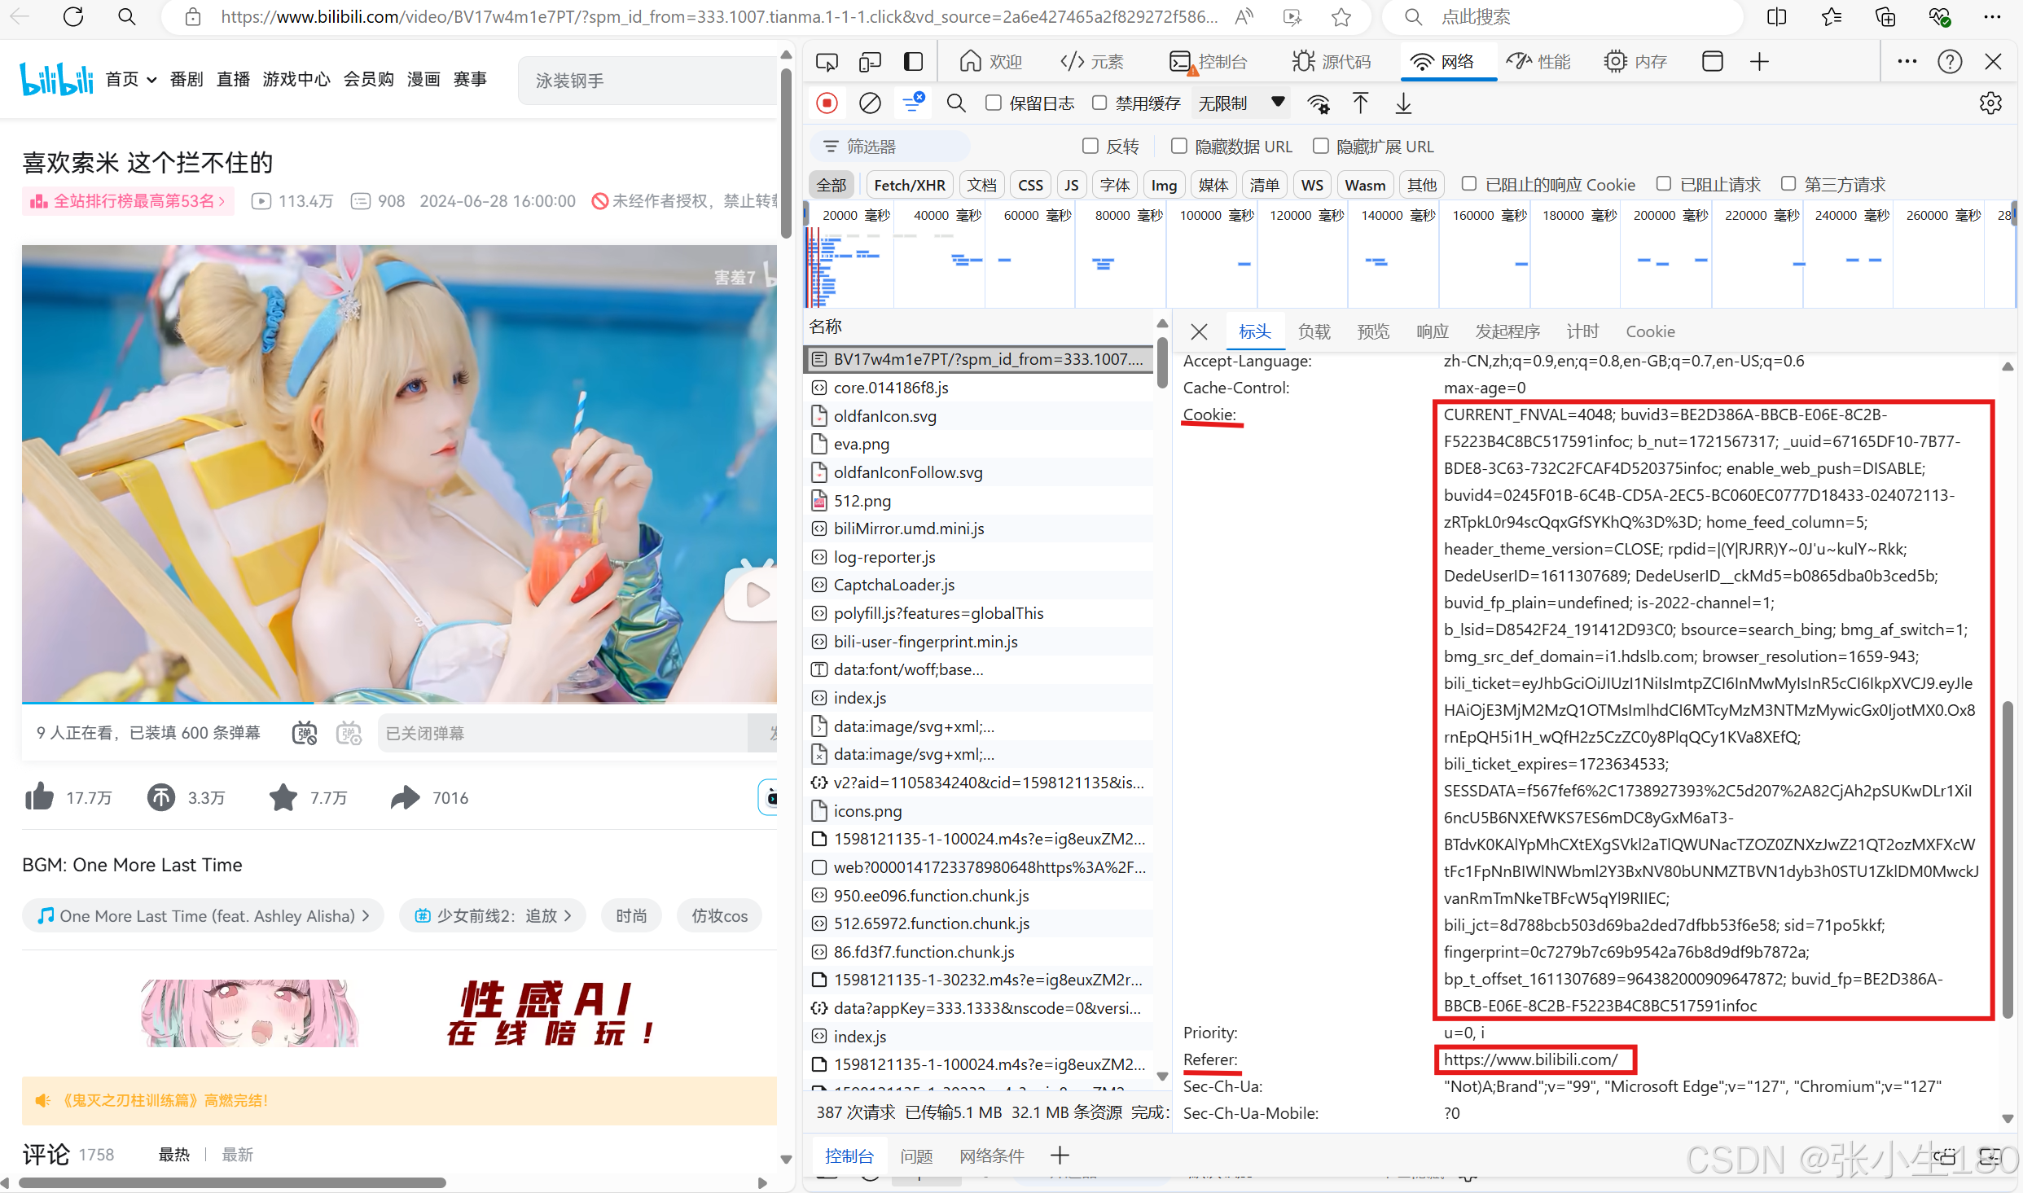Click import HAR upload arrow icon
The image size is (2023, 1193).
(1360, 103)
